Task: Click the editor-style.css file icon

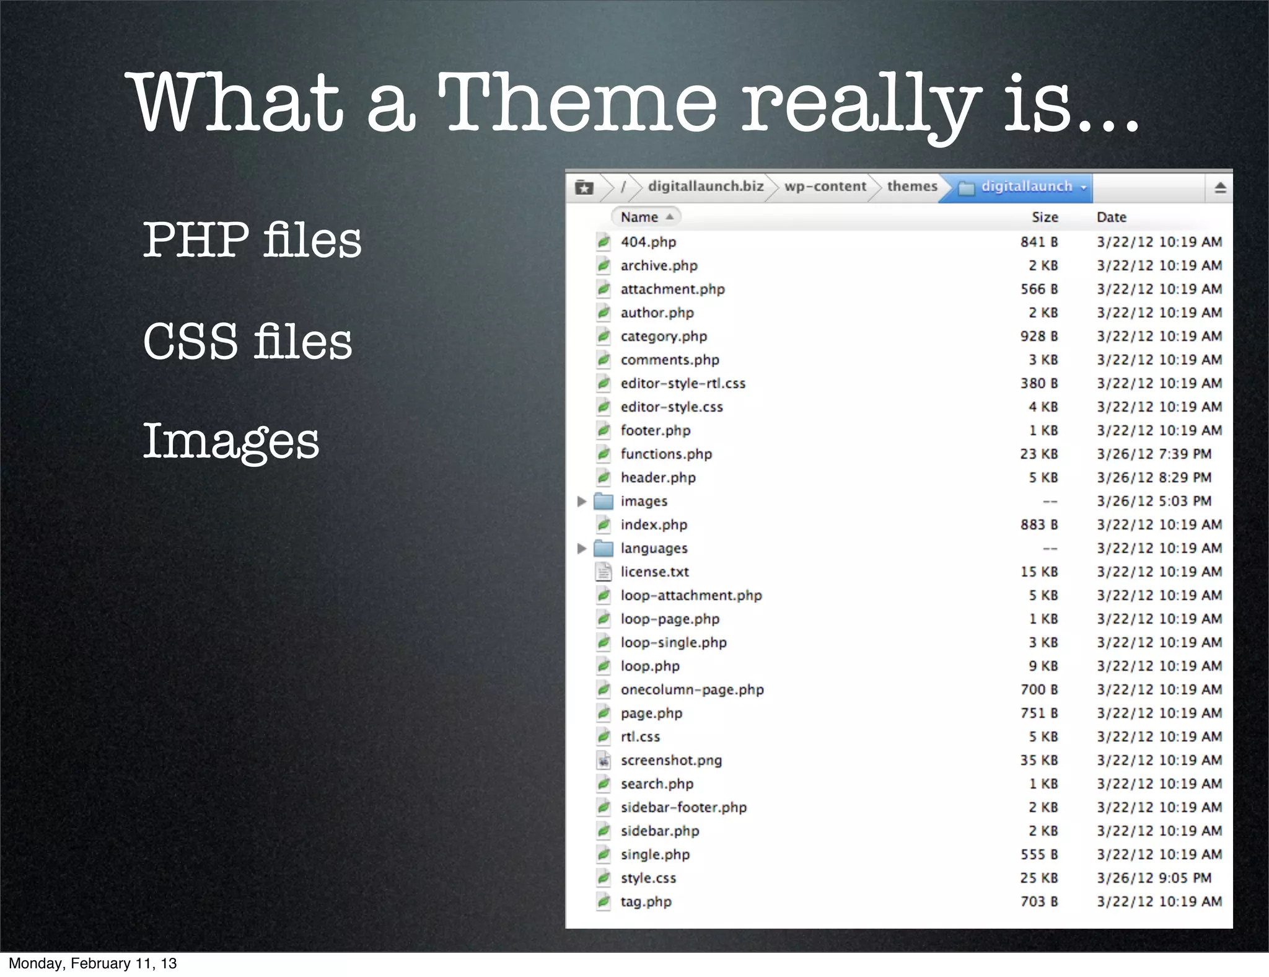Action: (603, 407)
